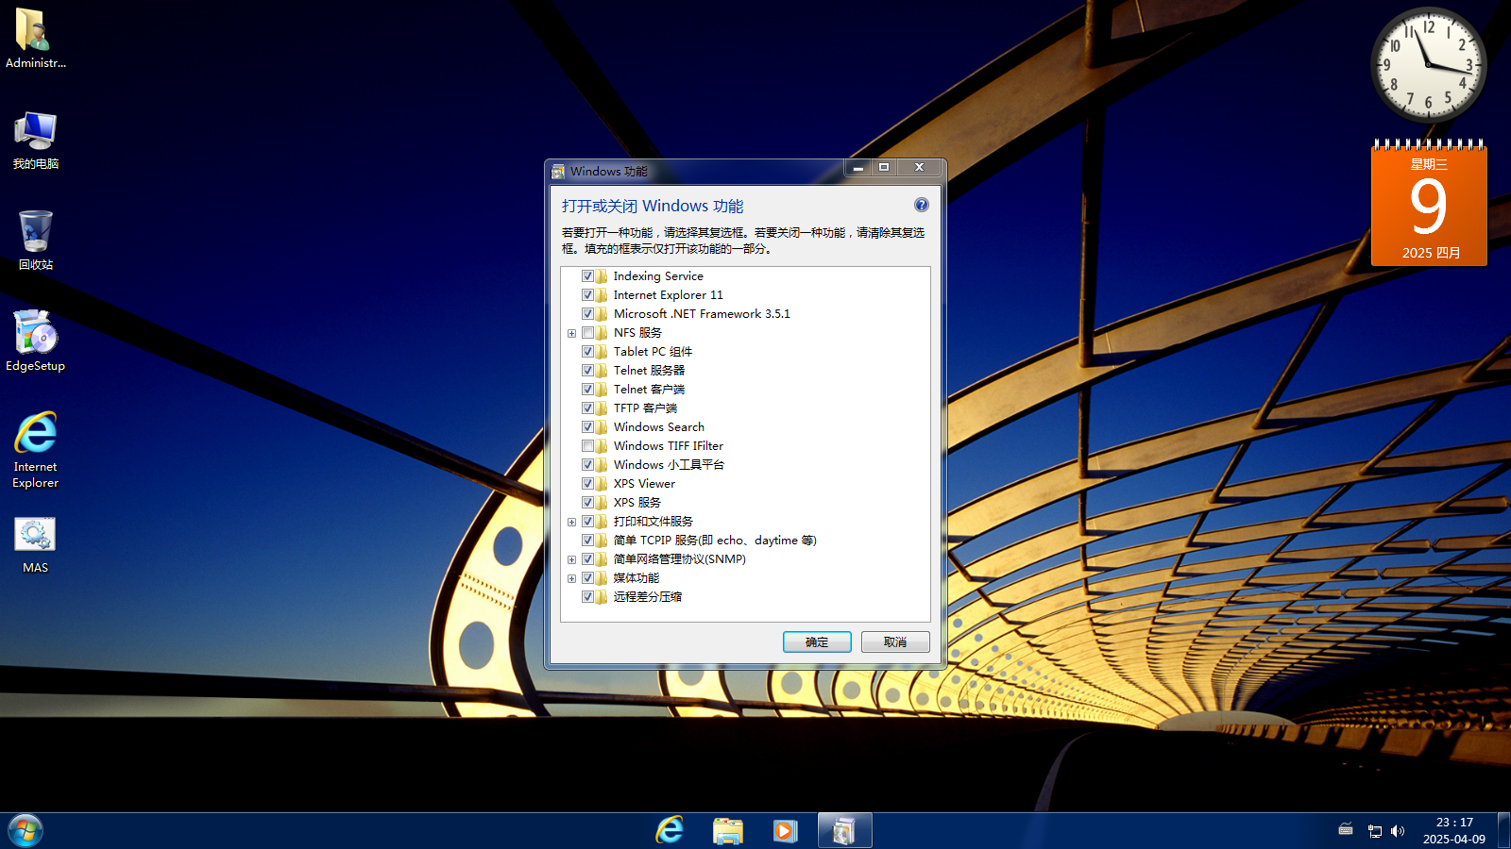Click the clock and date in taskbar
Screen dimensions: 1511x849
pyautogui.click(x=1454, y=831)
